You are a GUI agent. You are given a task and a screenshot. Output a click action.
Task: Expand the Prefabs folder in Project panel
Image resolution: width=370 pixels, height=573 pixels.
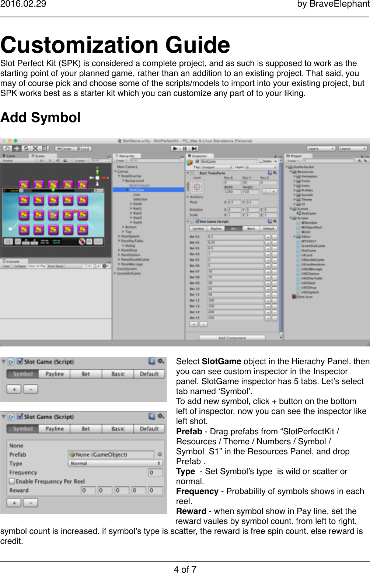[x=294, y=190]
